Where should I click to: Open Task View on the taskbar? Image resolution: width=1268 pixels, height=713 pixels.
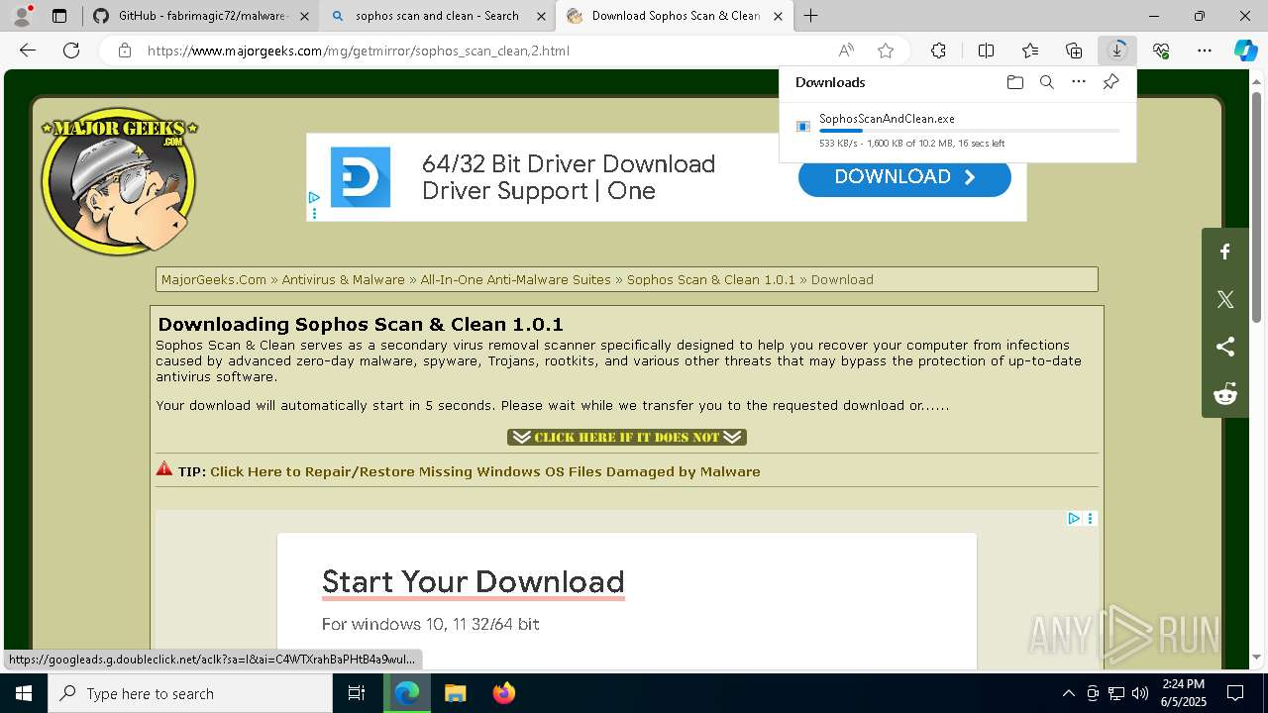click(357, 693)
